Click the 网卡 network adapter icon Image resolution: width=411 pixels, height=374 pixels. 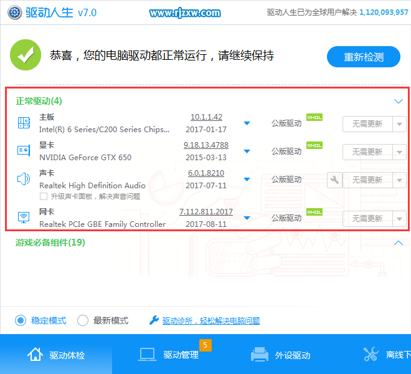(24, 218)
